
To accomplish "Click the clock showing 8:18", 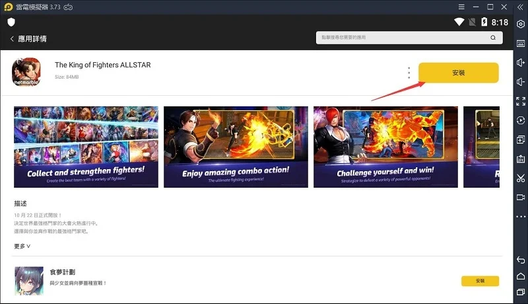I will (500, 22).
